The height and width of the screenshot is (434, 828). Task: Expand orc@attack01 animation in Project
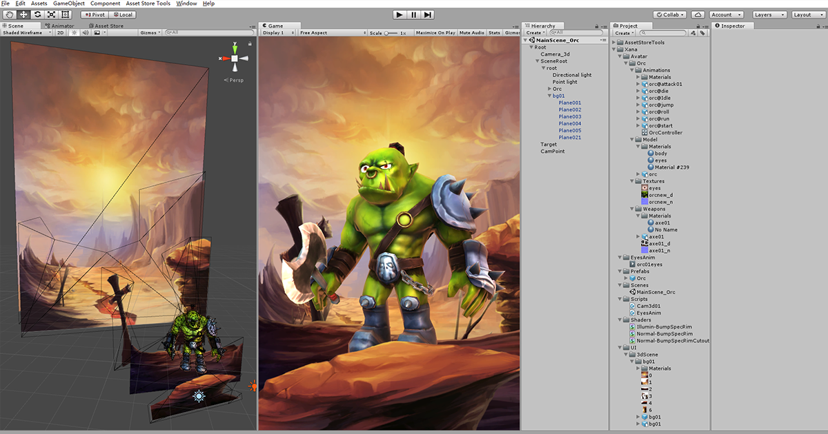coord(638,84)
